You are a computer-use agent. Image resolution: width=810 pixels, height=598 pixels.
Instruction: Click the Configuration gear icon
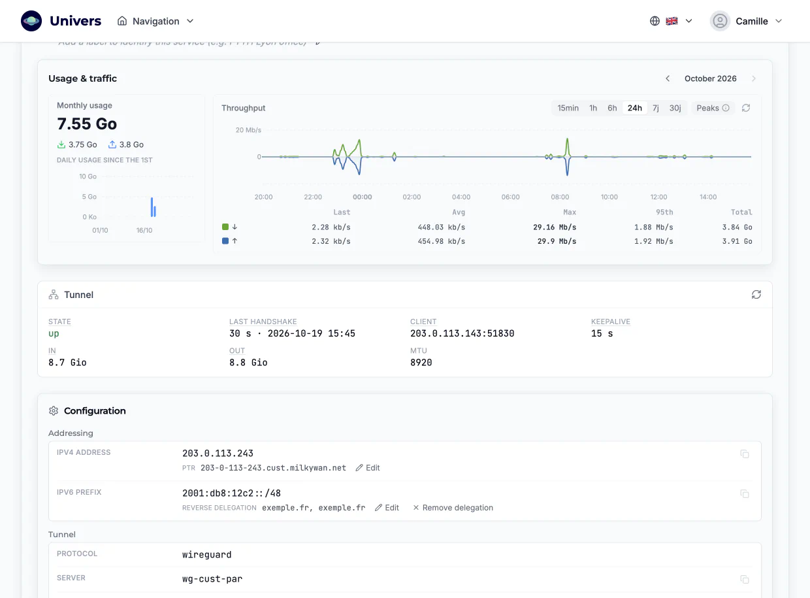tap(54, 411)
